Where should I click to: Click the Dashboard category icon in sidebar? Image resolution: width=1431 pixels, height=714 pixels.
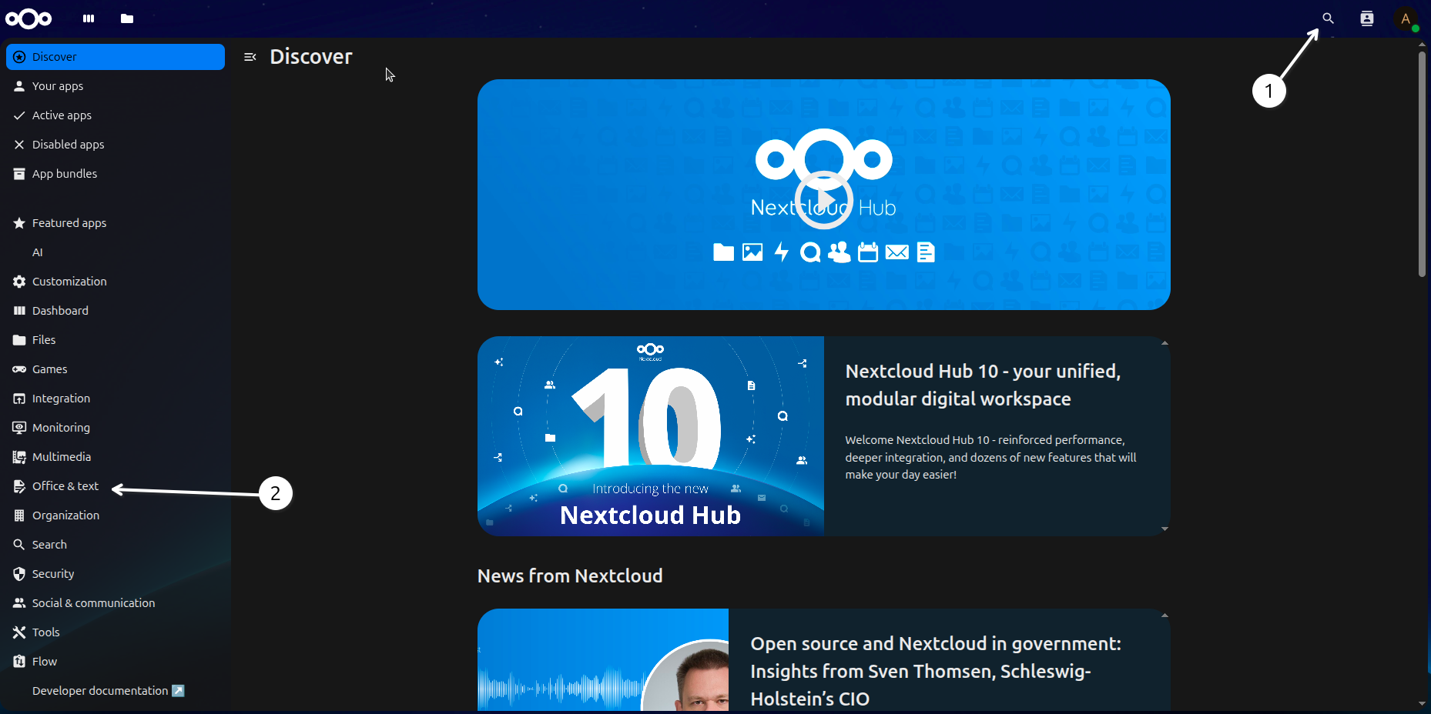[19, 311]
